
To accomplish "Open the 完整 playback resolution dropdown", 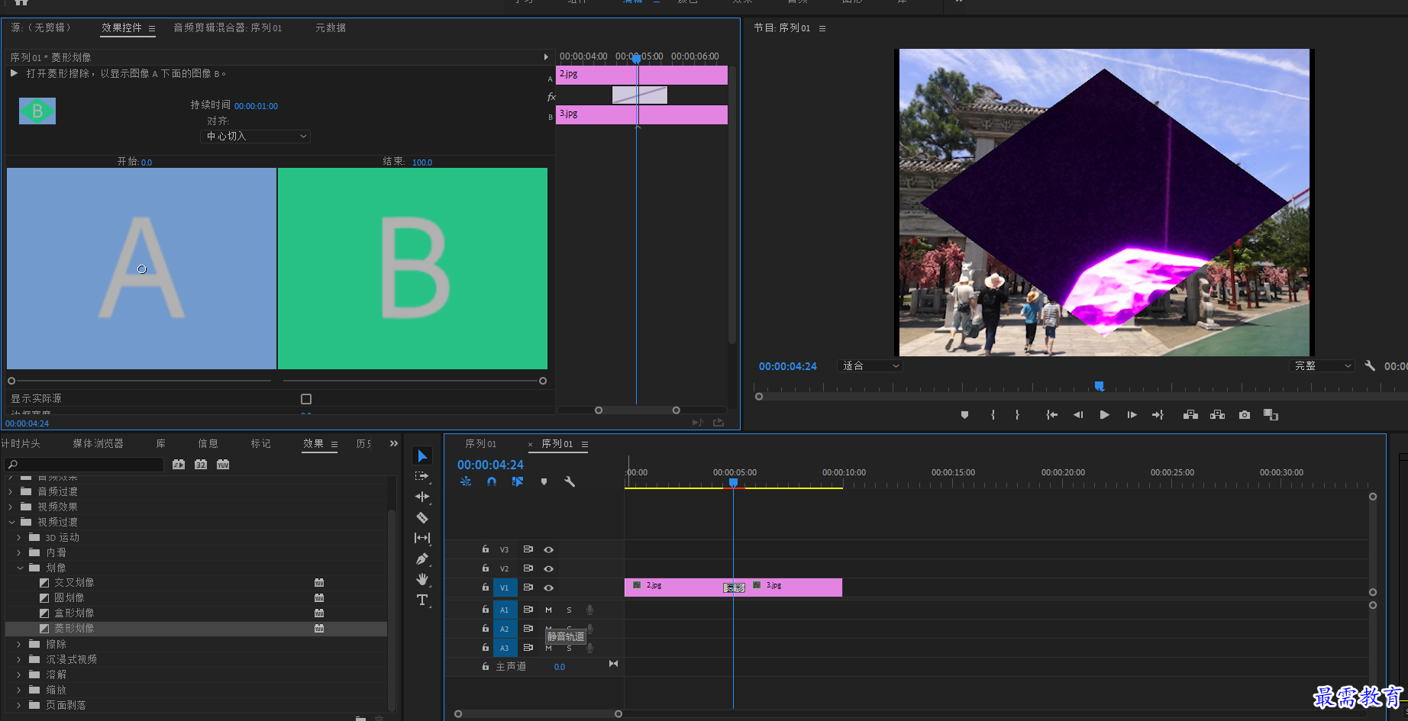I will click(1322, 366).
